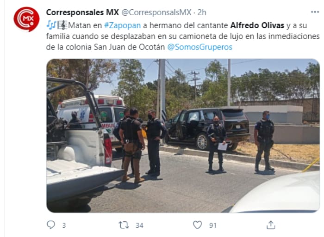Click the Corresponsales MX profile avatar
Screen dimensions: 324x237
(x=26, y=19)
